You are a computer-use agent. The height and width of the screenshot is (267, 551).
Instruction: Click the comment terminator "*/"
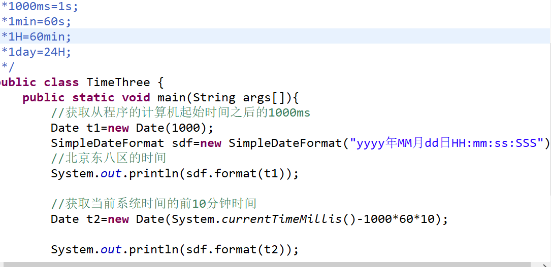8,66
